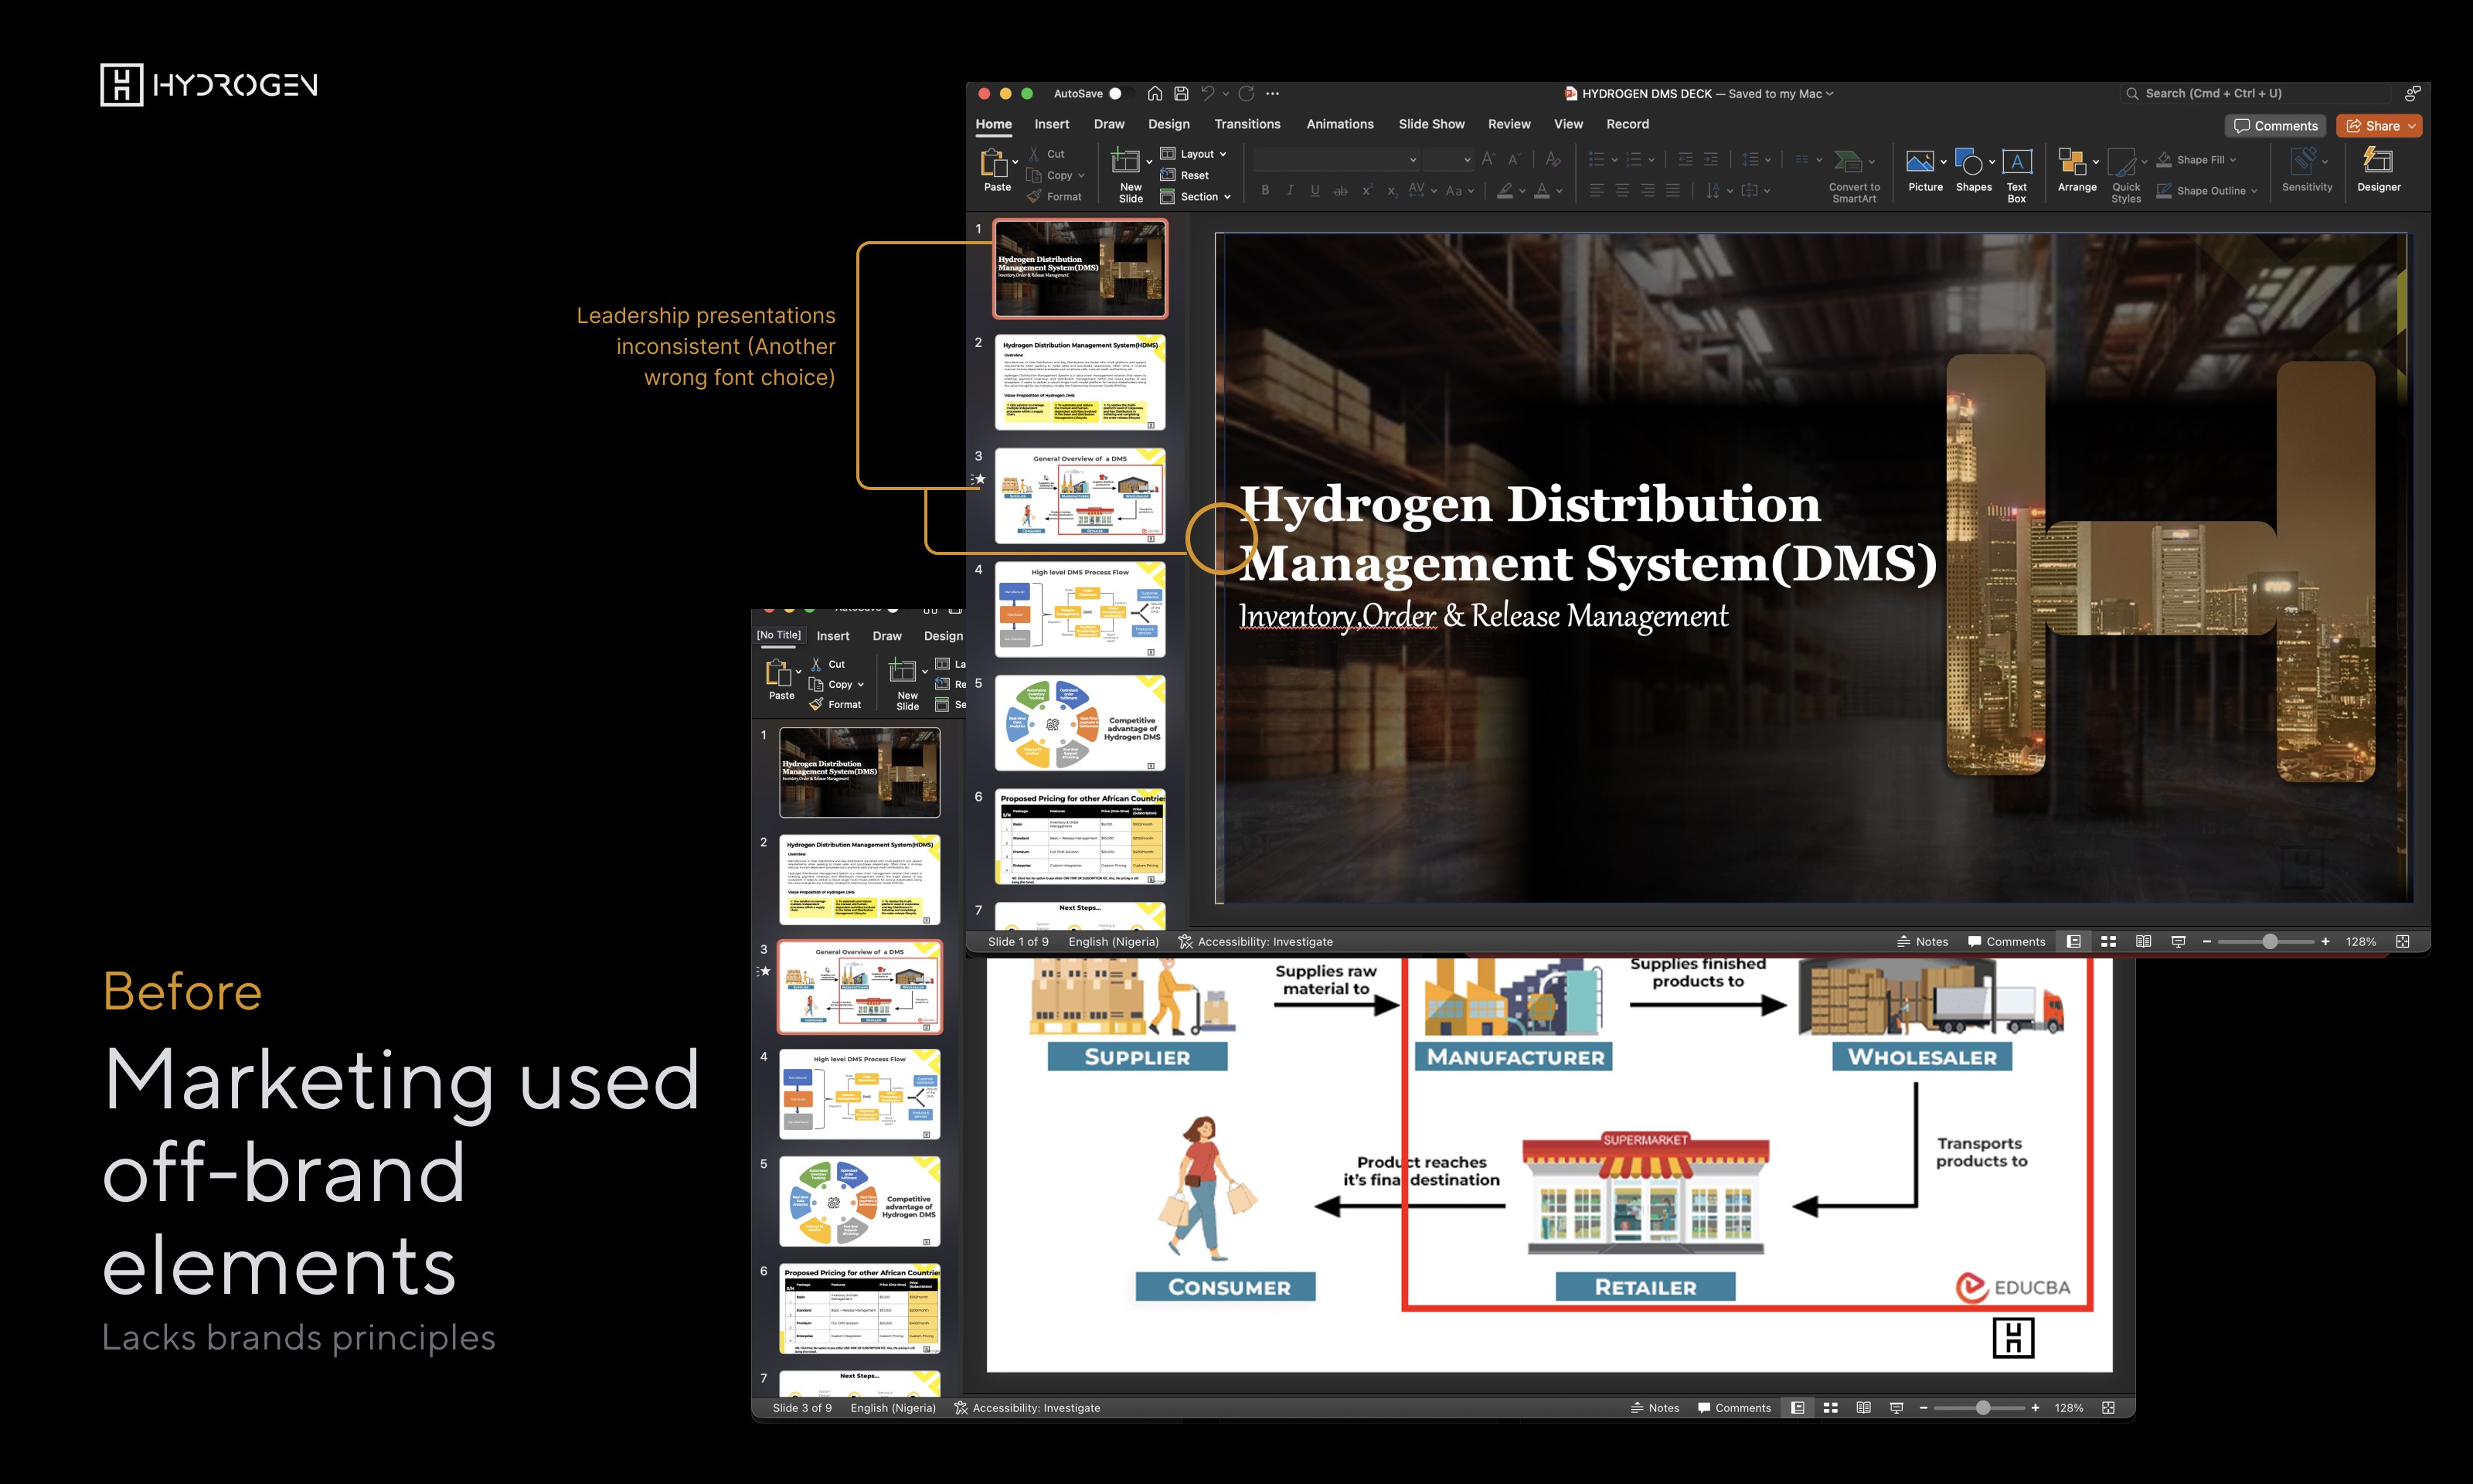
Task: Open the Slide Show tab
Action: pos(1430,124)
